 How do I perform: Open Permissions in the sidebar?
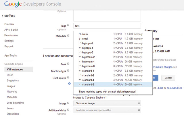(x=11, y=35)
